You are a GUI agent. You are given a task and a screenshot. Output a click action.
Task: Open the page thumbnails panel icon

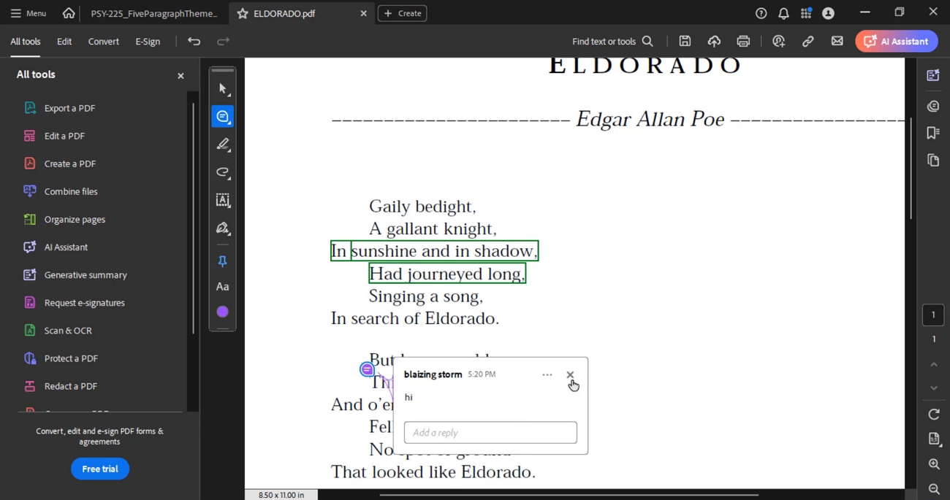(933, 160)
